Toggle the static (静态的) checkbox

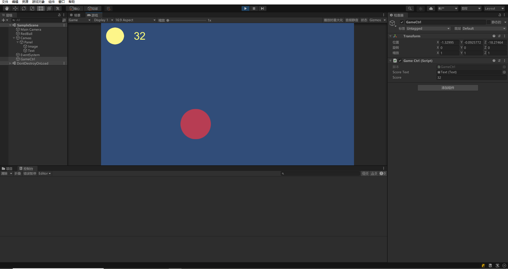click(x=489, y=22)
